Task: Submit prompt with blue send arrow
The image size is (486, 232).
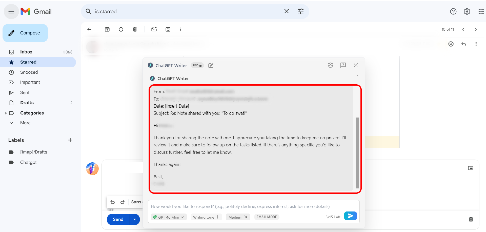Action: click(x=350, y=216)
